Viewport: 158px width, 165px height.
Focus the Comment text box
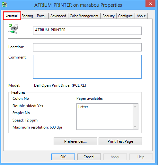click(87, 67)
